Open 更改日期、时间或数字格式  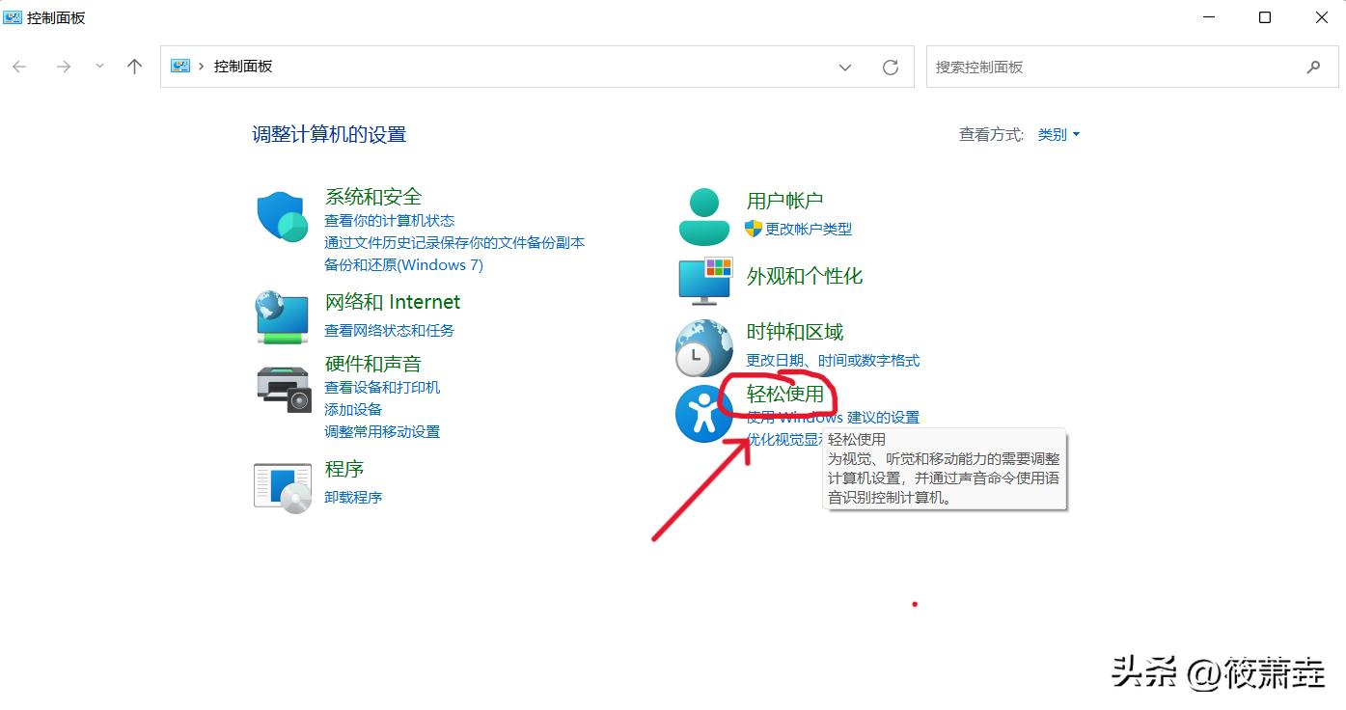click(832, 360)
